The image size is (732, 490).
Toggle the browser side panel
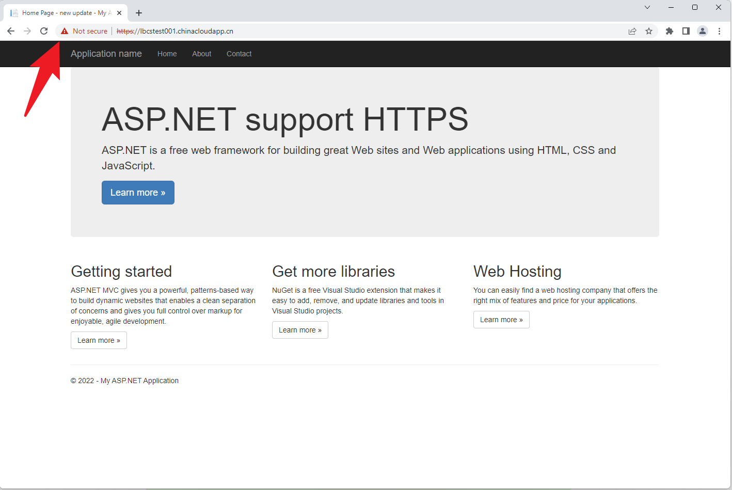686,31
